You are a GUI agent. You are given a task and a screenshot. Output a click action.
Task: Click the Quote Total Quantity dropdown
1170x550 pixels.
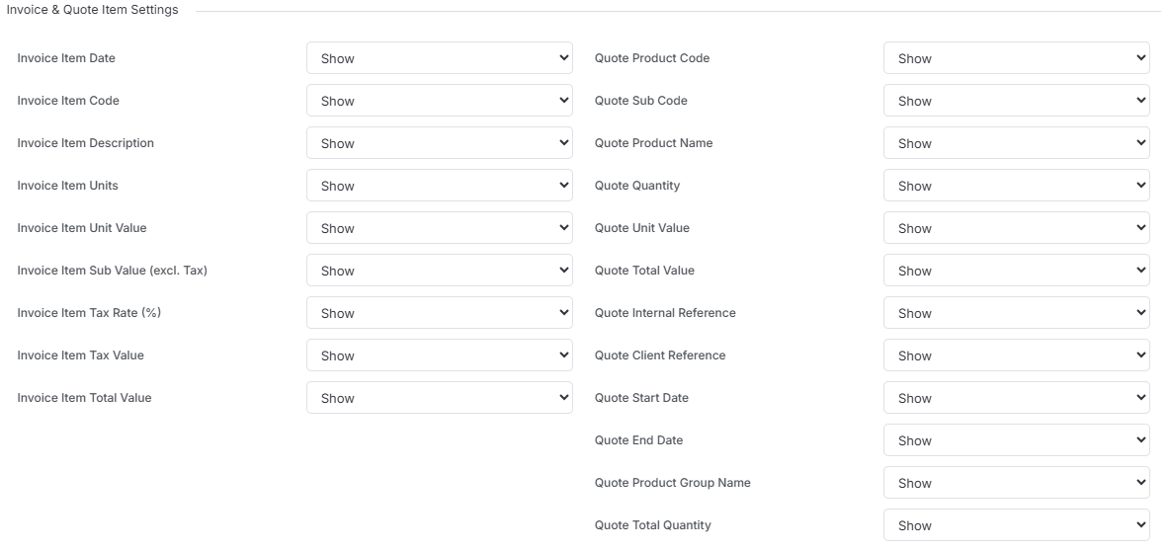pos(1017,525)
